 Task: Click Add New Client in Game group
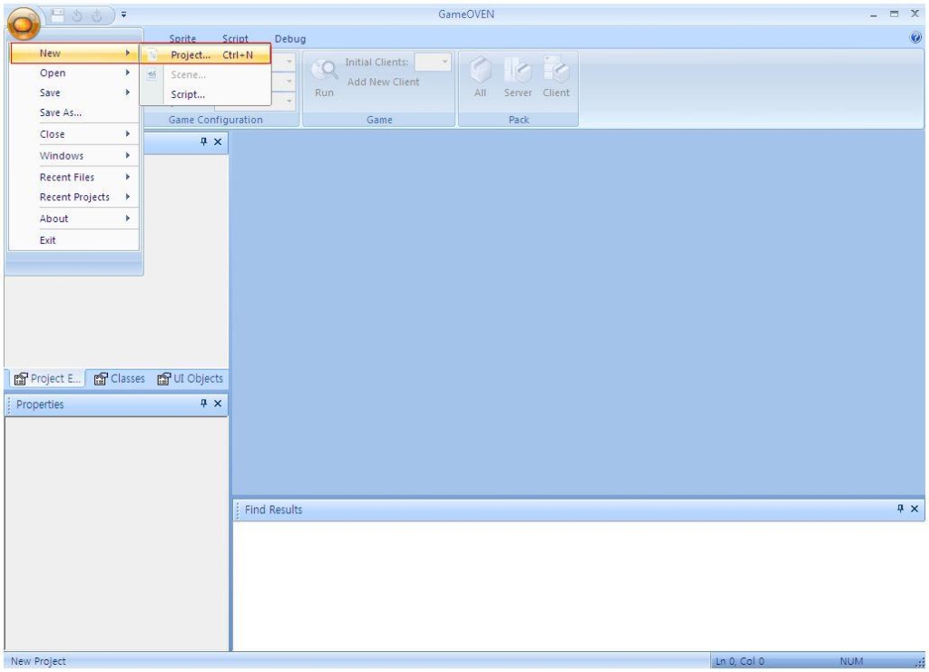384,82
